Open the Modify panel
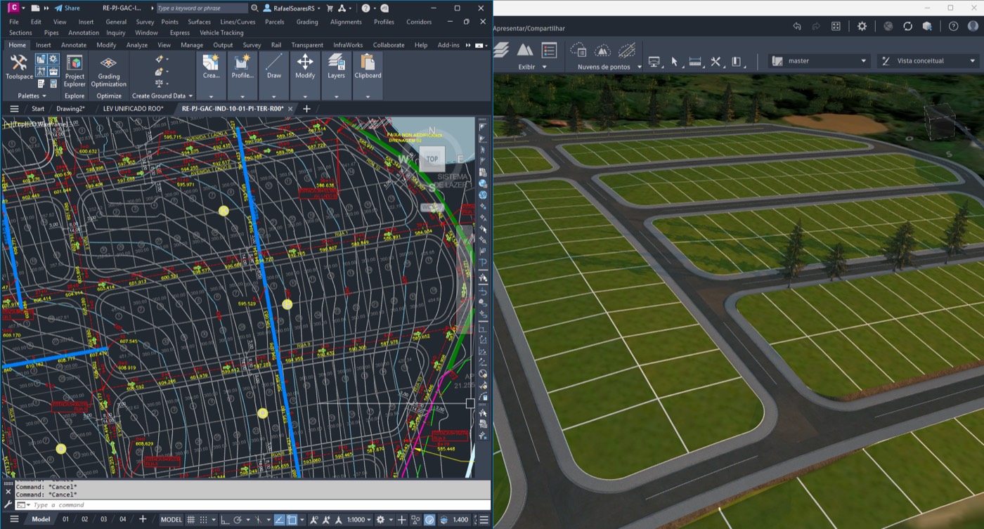 [305, 67]
